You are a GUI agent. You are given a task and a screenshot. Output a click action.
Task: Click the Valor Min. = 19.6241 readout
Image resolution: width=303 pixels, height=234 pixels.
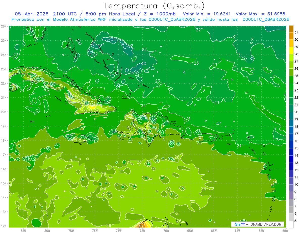tap(207, 14)
